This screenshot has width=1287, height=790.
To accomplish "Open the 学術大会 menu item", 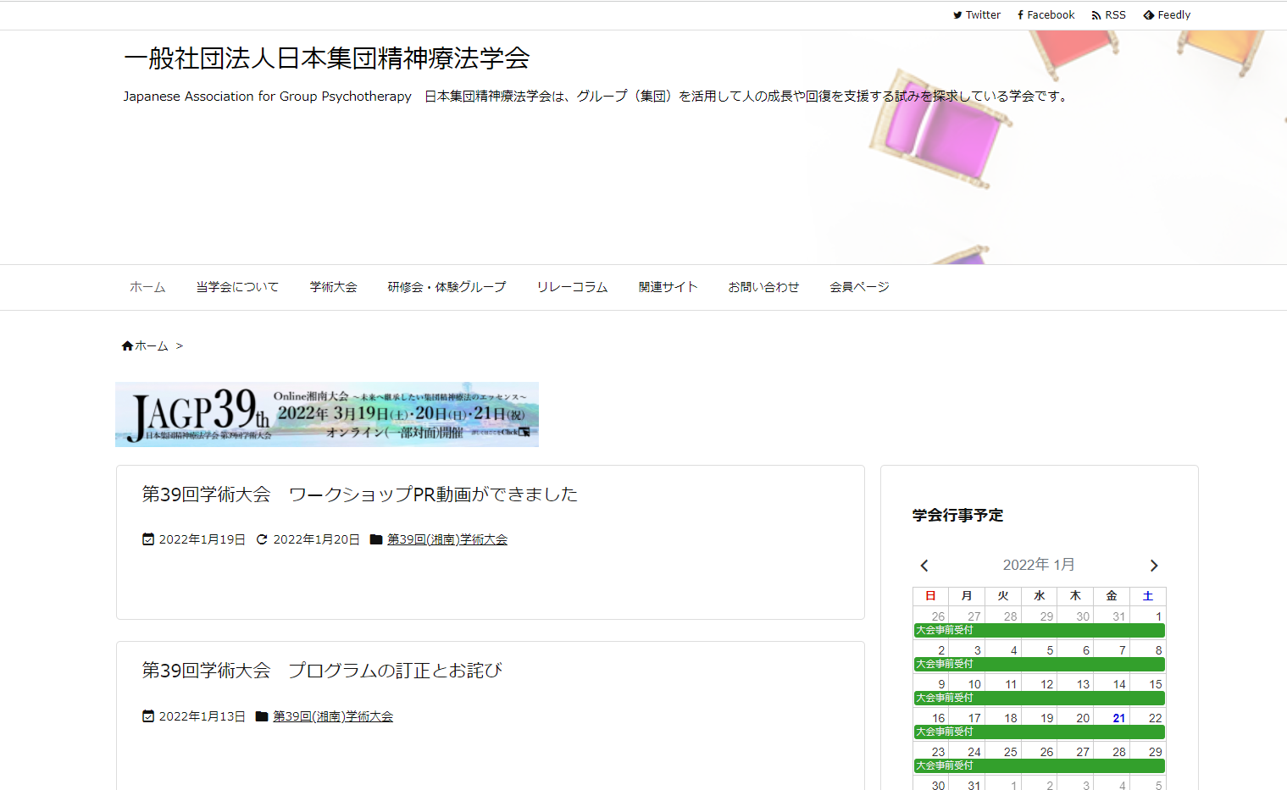I will coord(333,287).
